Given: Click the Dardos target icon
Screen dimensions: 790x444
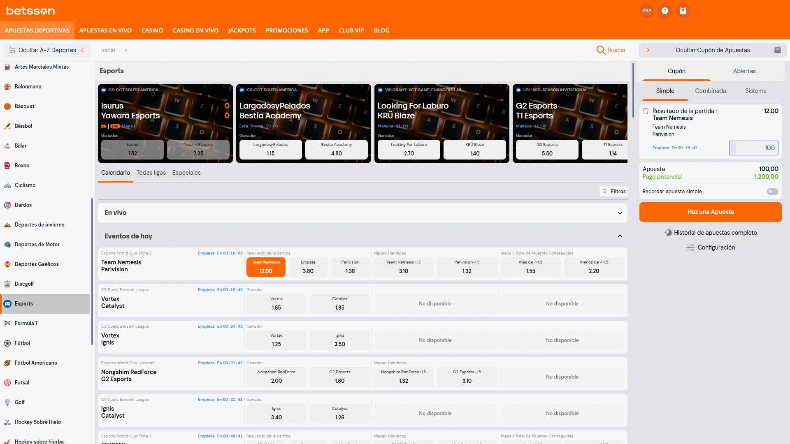Looking at the screenshot, I should tap(7, 205).
